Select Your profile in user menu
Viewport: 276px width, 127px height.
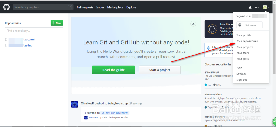tap(244, 35)
